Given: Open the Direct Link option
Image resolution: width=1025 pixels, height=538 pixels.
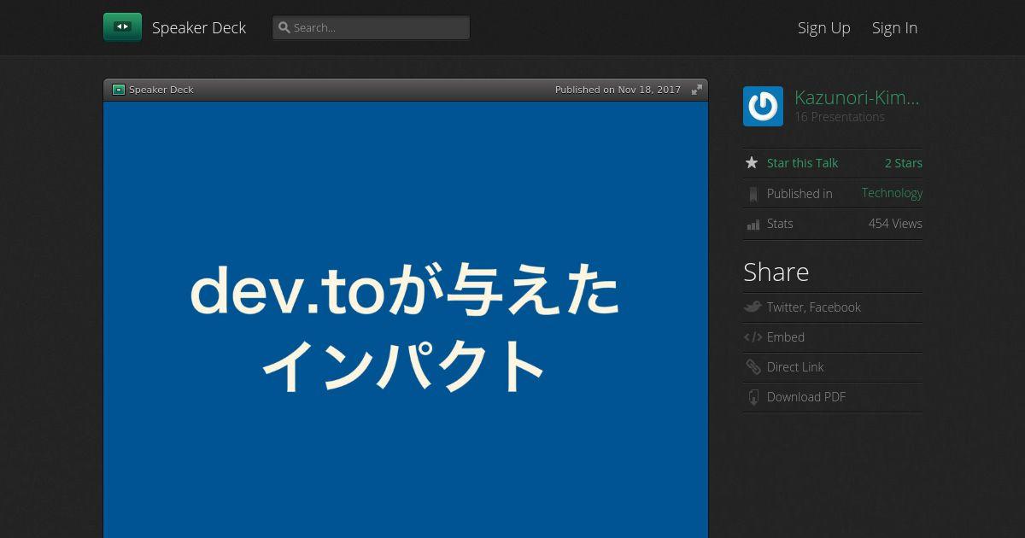Looking at the screenshot, I should [x=795, y=367].
